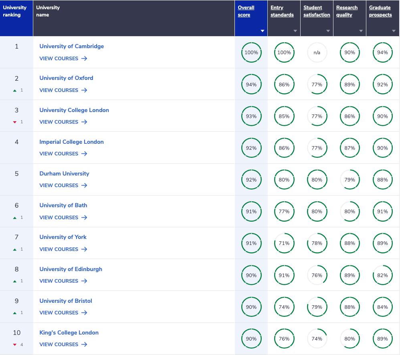Click Oxford's 89% research quality ring
Viewport: 400px width, 355px height.
tap(350, 84)
